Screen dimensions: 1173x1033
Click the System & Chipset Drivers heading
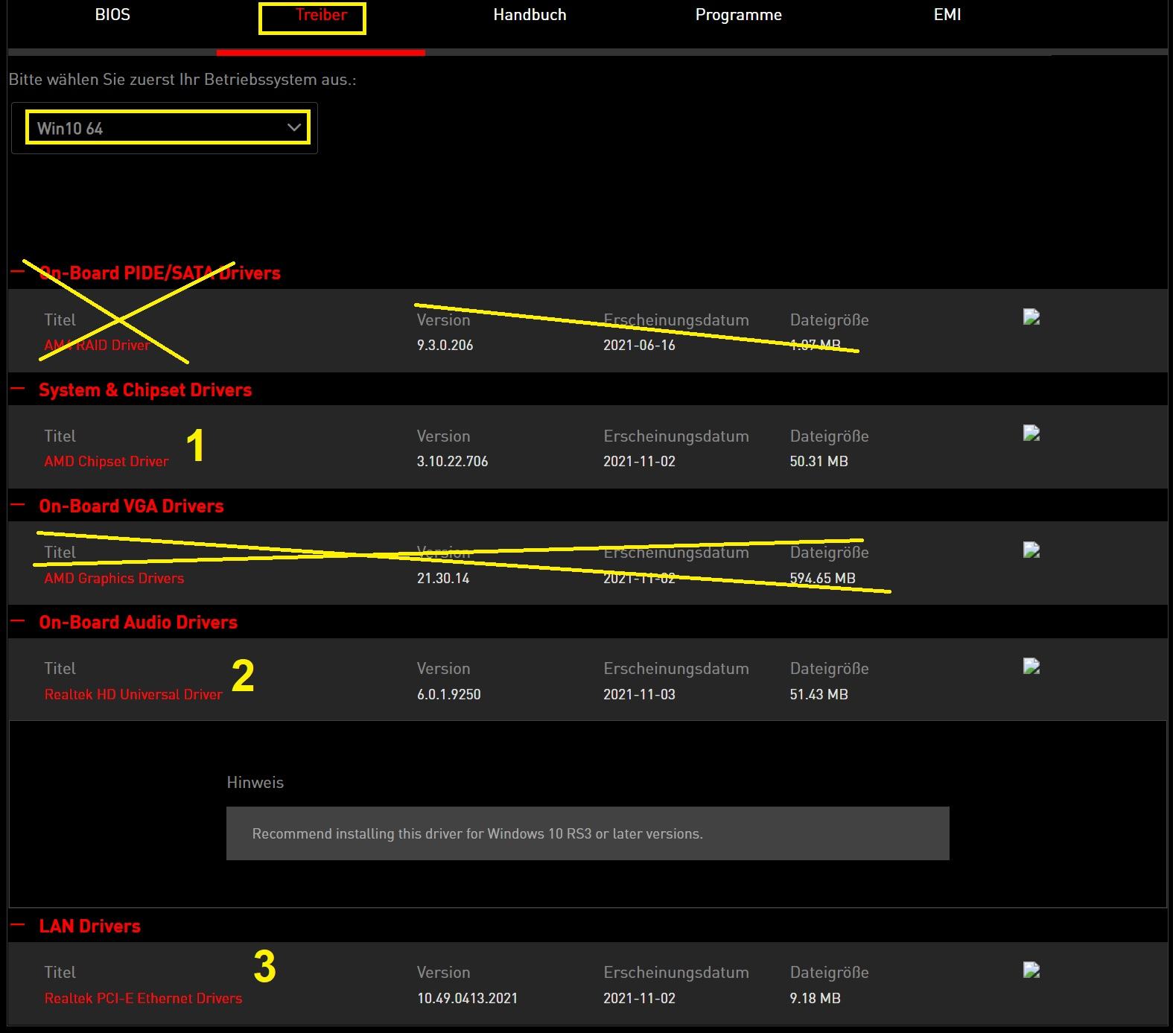145,390
